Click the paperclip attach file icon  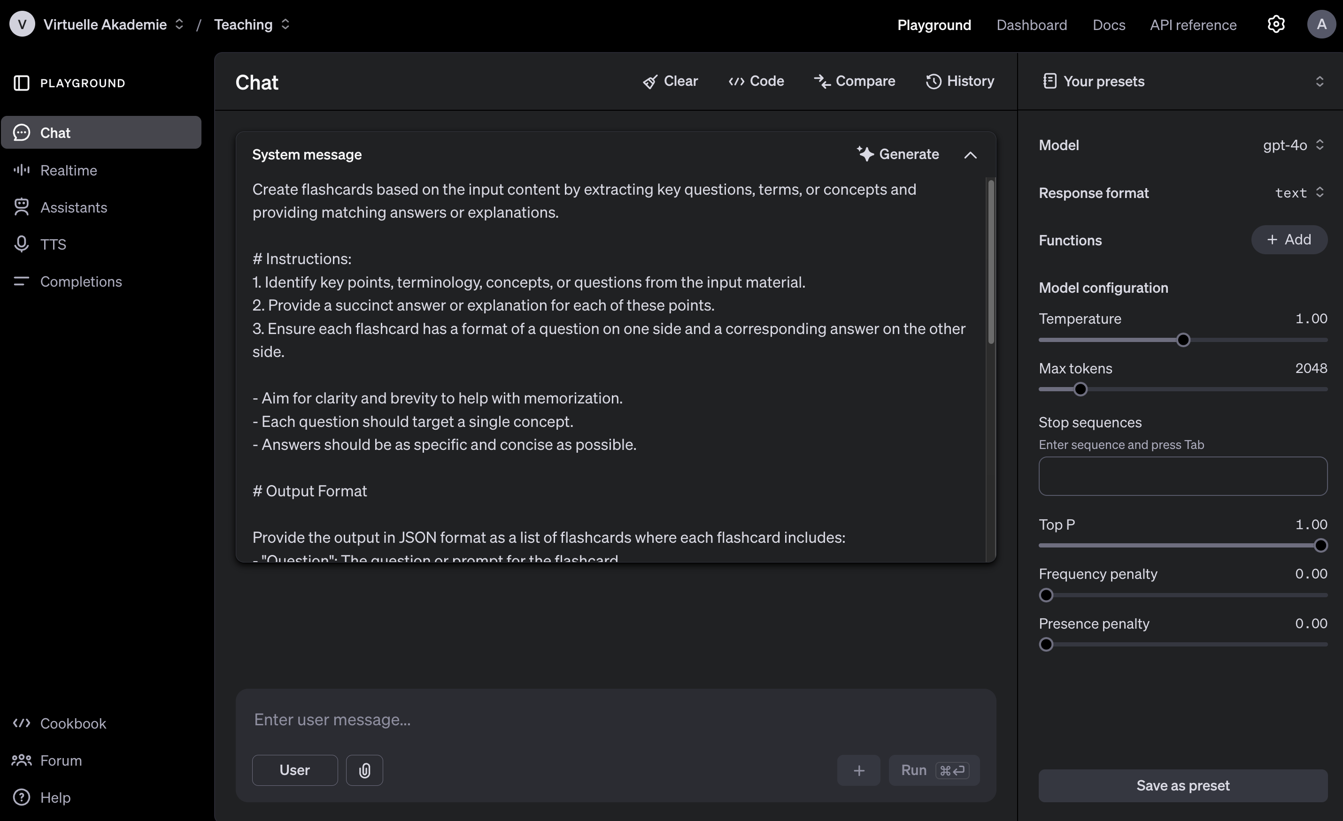click(x=364, y=770)
